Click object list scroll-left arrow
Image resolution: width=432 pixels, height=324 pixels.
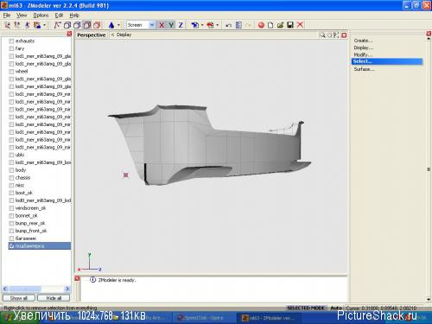pyautogui.click(x=4, y=289)
